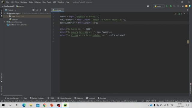Click Python 3.10 interpreter in status bar
Viewport: 192px width, 108px height.
tap(176, 101)
